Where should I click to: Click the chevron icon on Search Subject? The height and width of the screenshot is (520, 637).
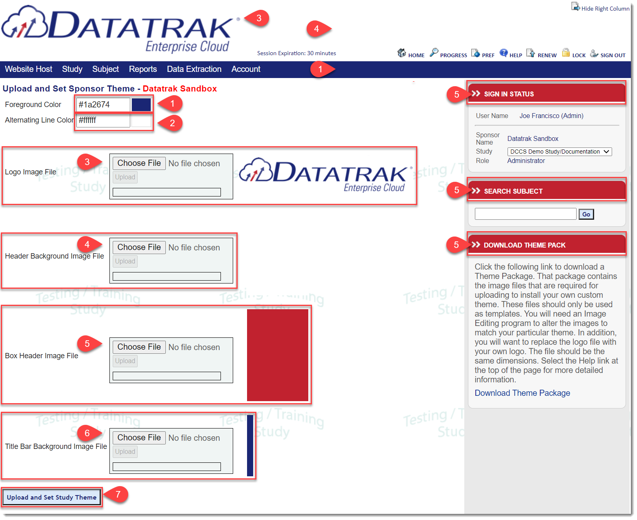click(x=476, y=191)
